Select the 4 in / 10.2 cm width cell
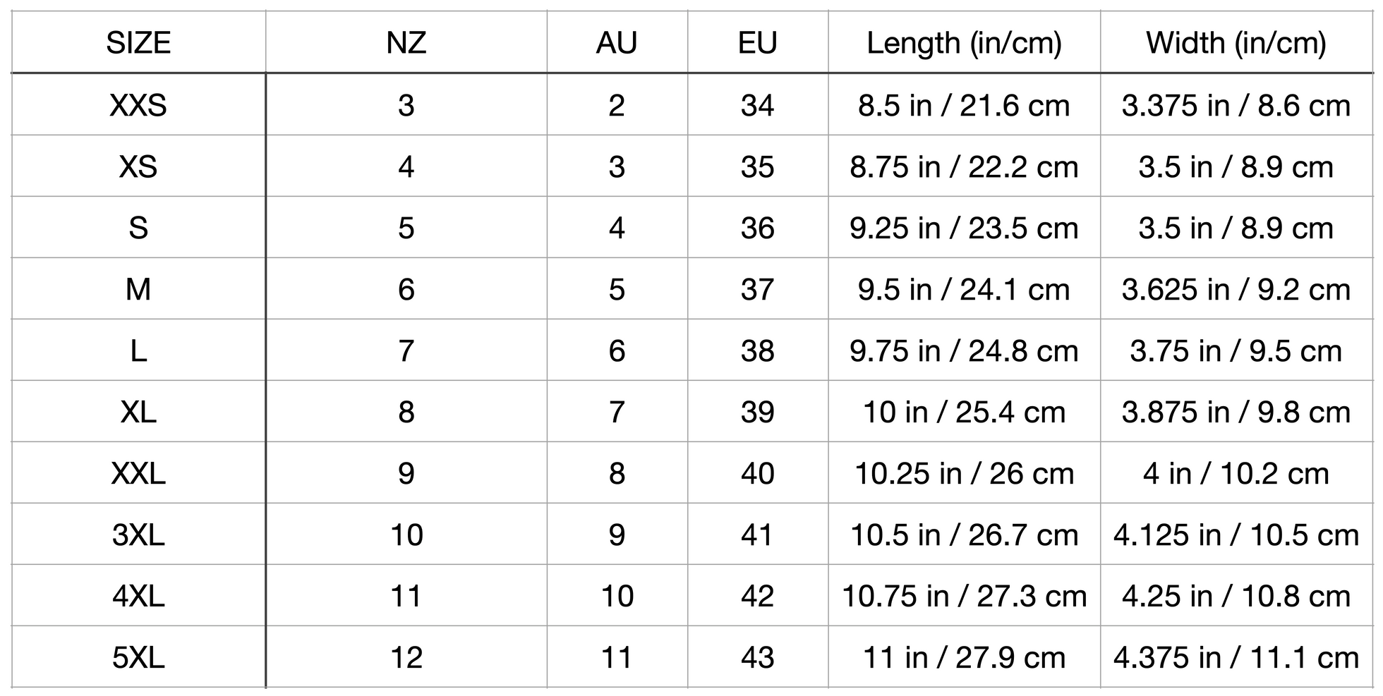This screenshot has width=1383, height=696. [1236, 473]
